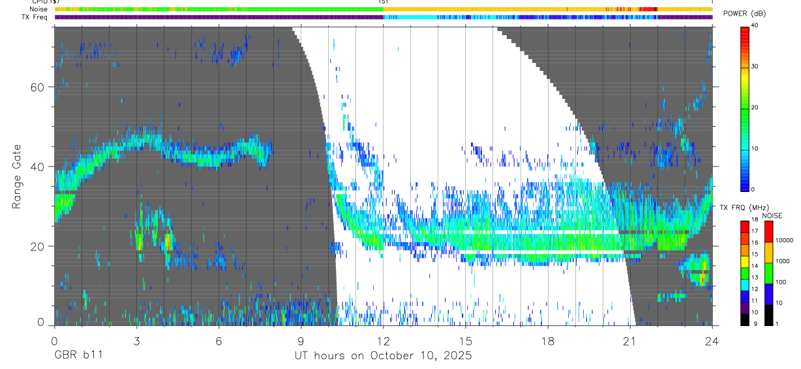
Task: Click the 10 label on power scale
Action: click(755, 149)
